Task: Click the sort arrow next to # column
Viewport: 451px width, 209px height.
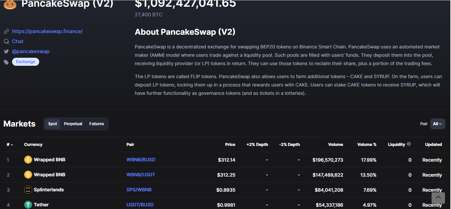Action: click(x=12, y=145)
